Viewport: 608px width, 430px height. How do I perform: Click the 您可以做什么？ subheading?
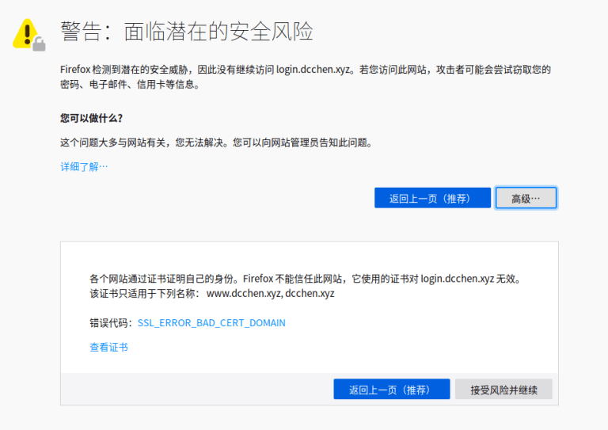pyautogui.click(x=92, y=118)
